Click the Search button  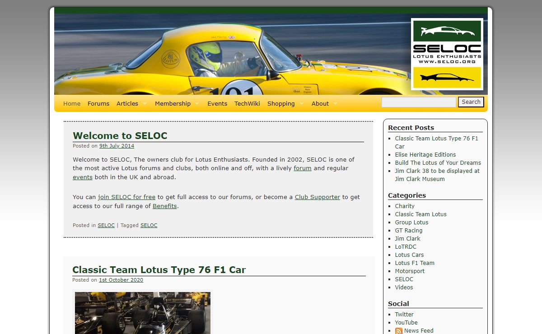[x=471, y=102]
